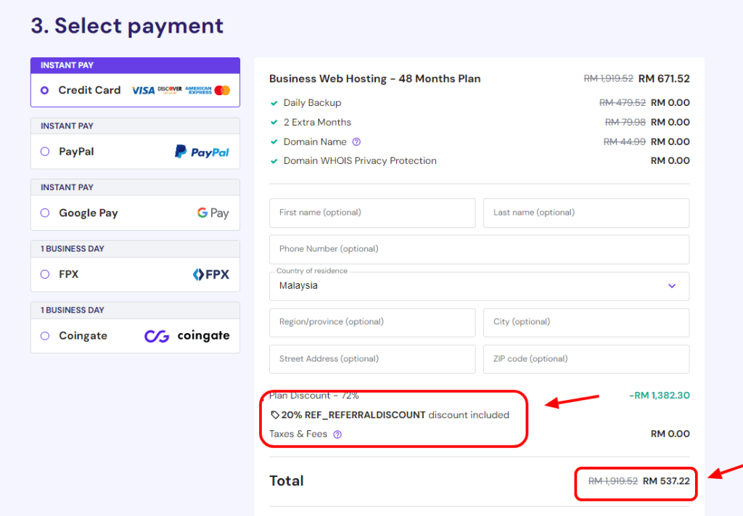This screenshot has width=743, height=516.
Task: Select the FPX payment radio button
Action: pyautogui.click(x=45, y=274)
